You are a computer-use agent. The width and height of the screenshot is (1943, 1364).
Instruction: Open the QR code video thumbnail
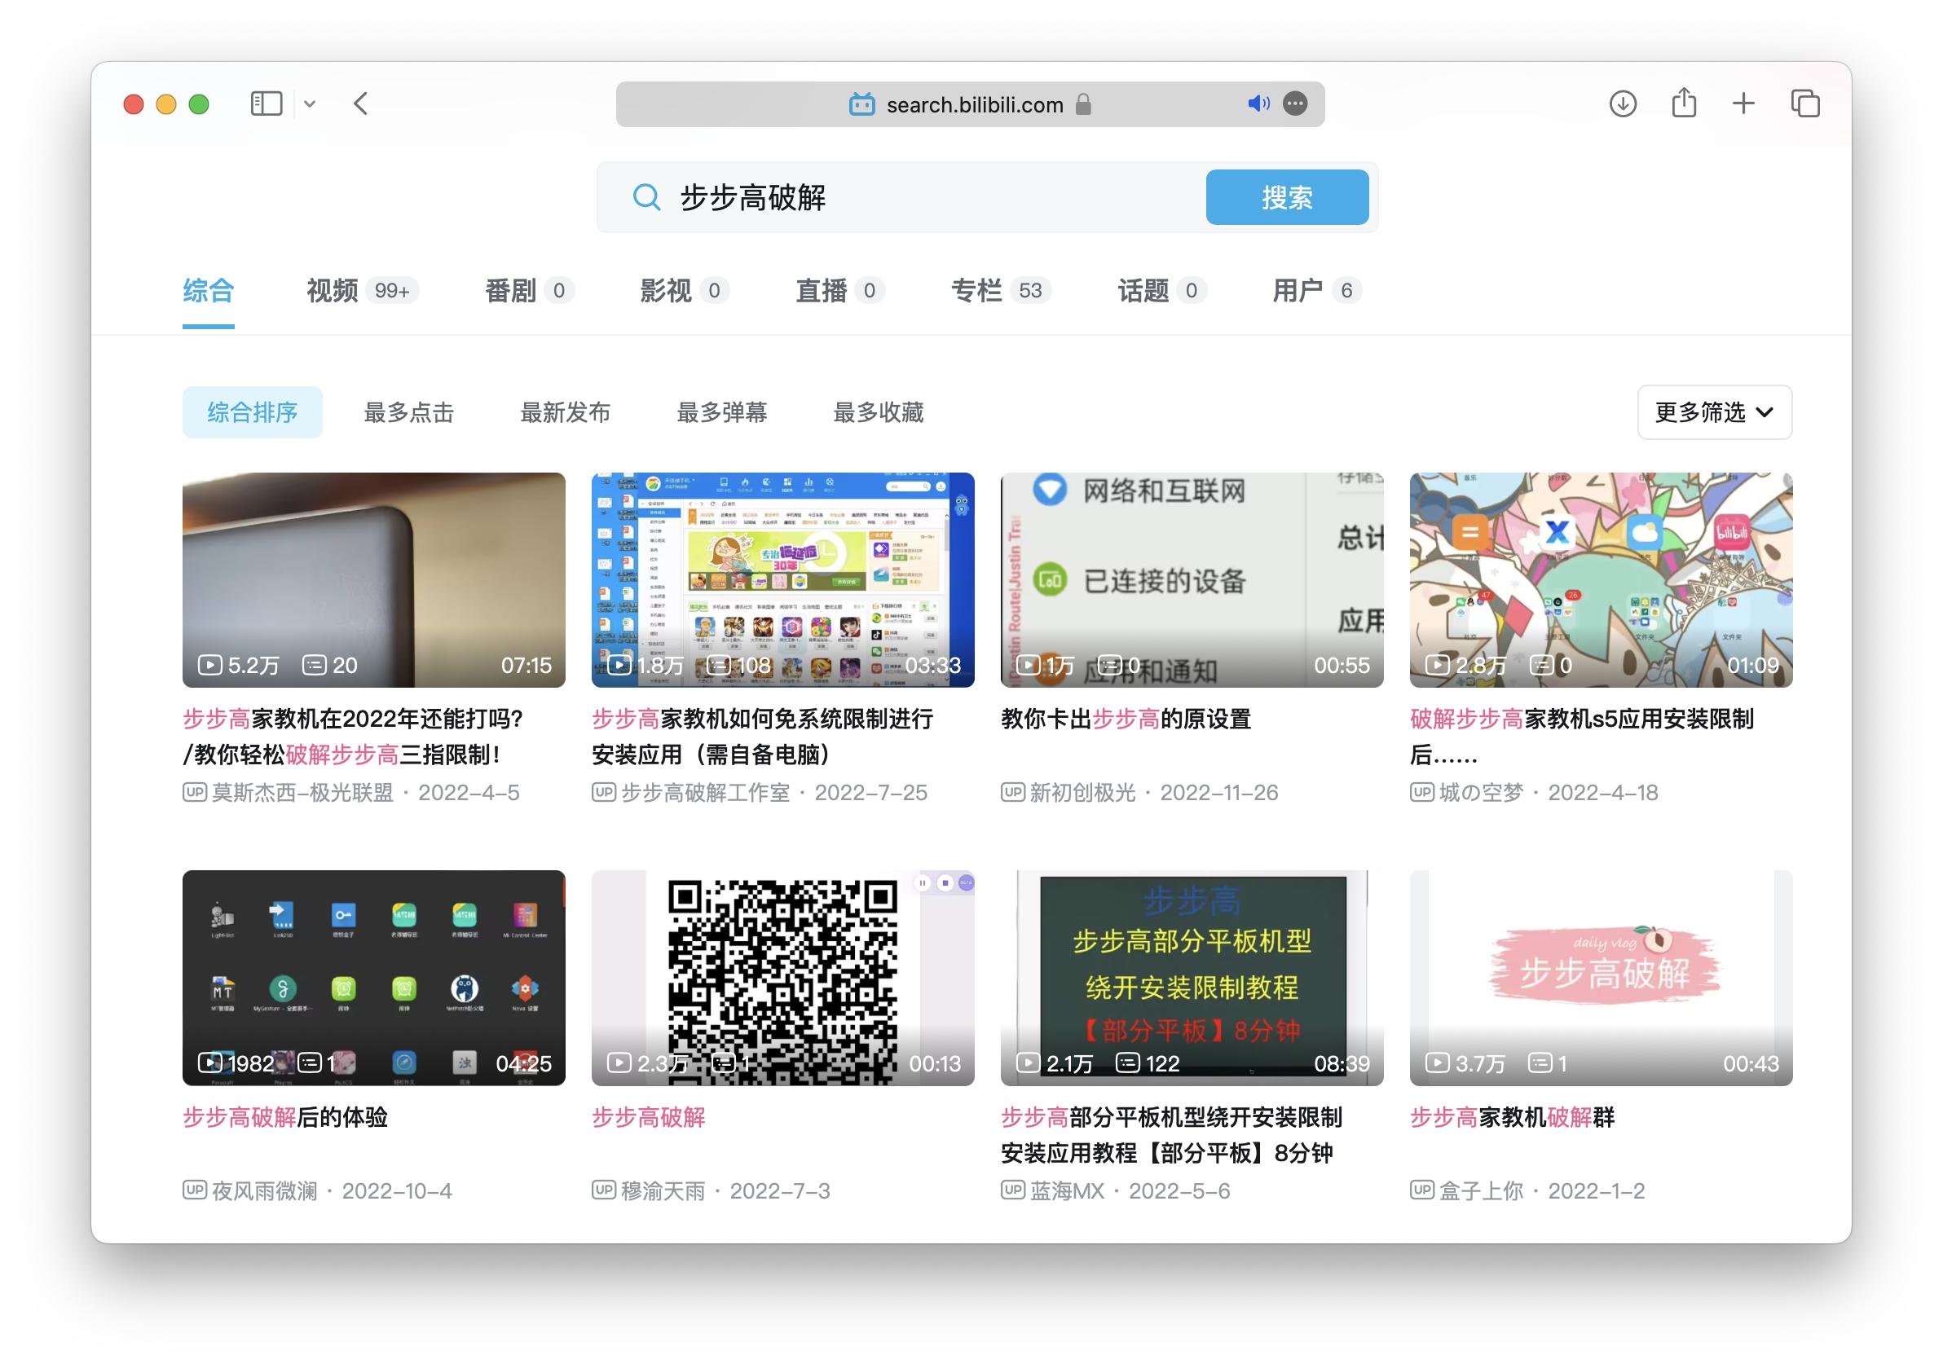pos(782,977)
